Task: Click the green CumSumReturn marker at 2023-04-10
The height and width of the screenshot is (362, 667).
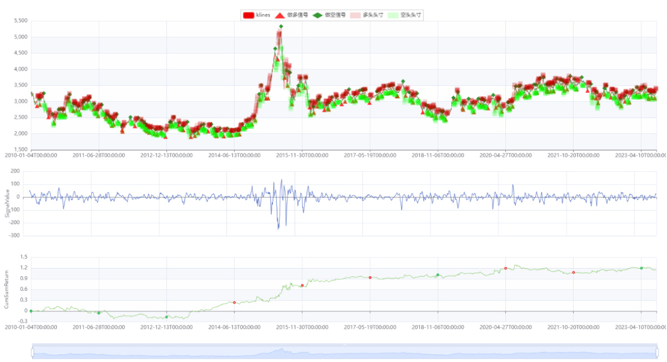Action: coord(641,268)
